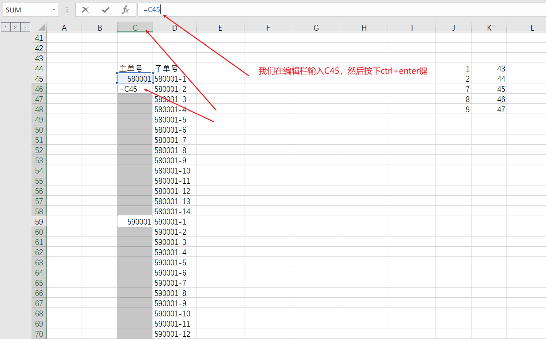Select column G header
Screen dimensions: 546x339
point(316,28)
